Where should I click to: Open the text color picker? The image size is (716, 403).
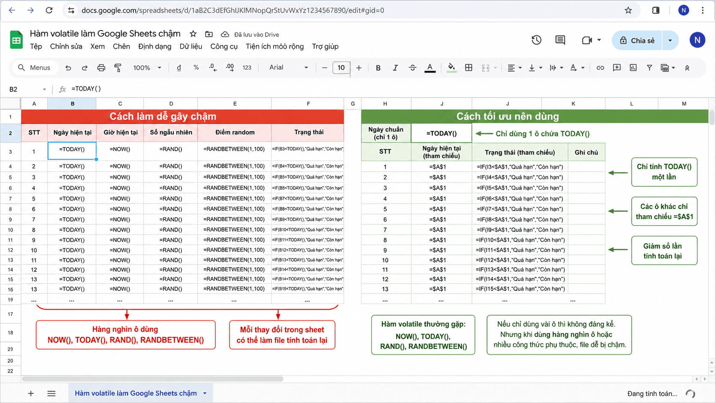pos(430,68)
